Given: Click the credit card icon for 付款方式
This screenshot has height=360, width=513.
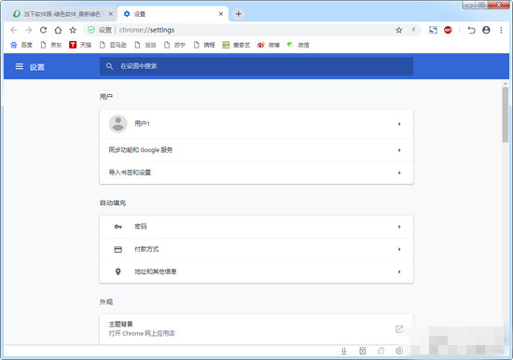Looking at the screenshot, I should [x=118, y=249].
